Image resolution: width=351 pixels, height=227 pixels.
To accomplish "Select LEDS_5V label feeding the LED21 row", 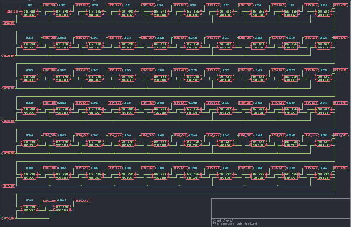I will pos(8,88).
